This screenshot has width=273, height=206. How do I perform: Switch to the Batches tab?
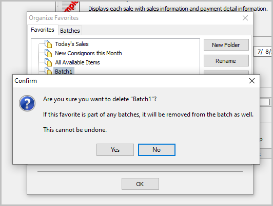pyautogui.click(x=70, y=31)
